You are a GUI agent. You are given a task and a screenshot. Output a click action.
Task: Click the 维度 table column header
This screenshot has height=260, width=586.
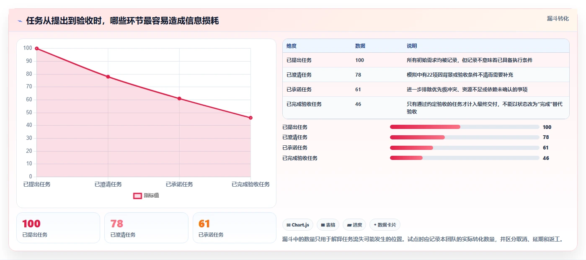[x=292, y=46]
